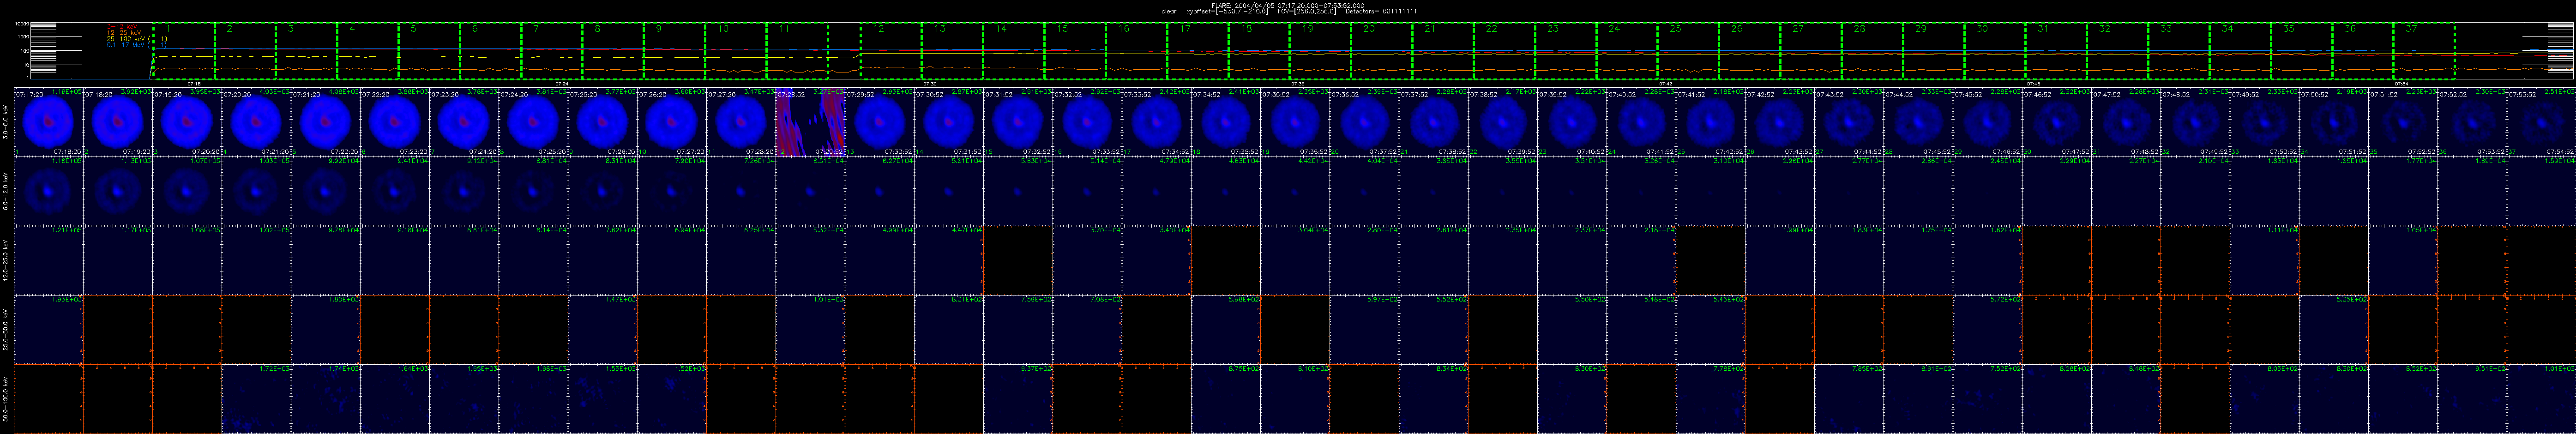Viewport: 2576px width, 434px height.
Task: Click the 1.16E+05 peak value in first image
Action: (x=67, y=92)
